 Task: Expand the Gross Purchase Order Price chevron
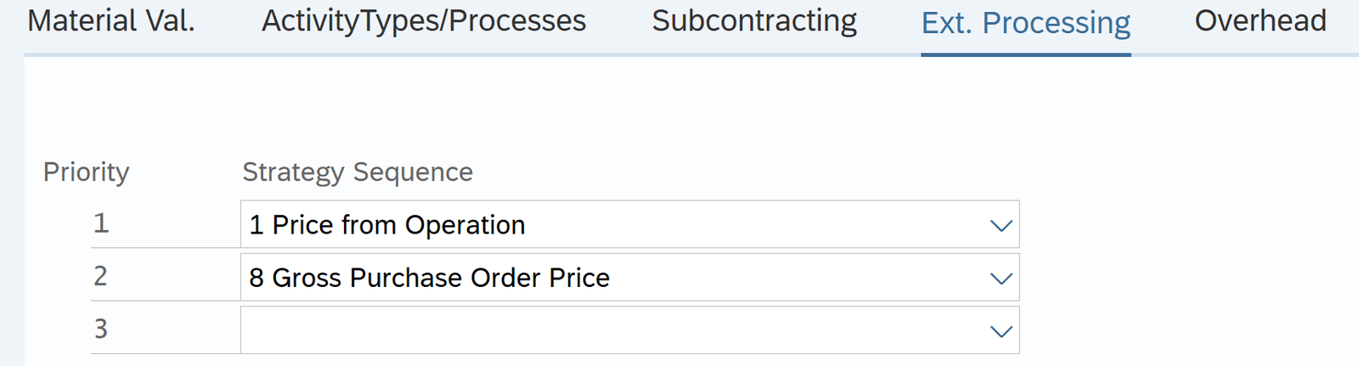[1001, 279]
